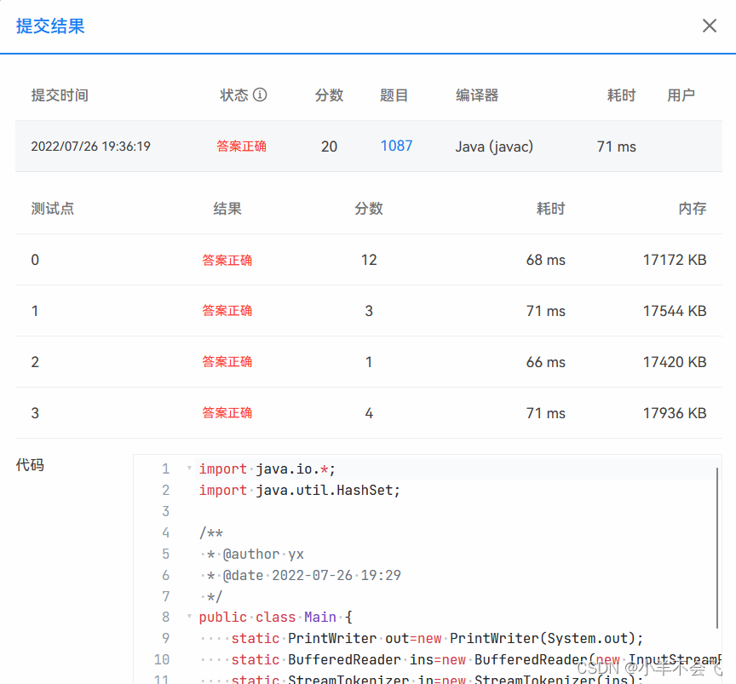The height and width of the screenshot is (684, 736).
Task: Close the 提交结果 dialog
Action: [x=710, y=26]
